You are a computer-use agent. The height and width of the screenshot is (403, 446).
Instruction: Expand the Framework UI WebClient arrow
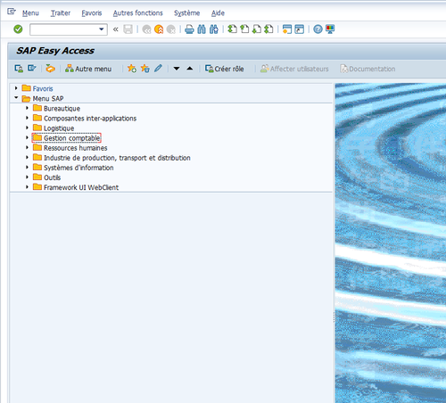[27, 187]
